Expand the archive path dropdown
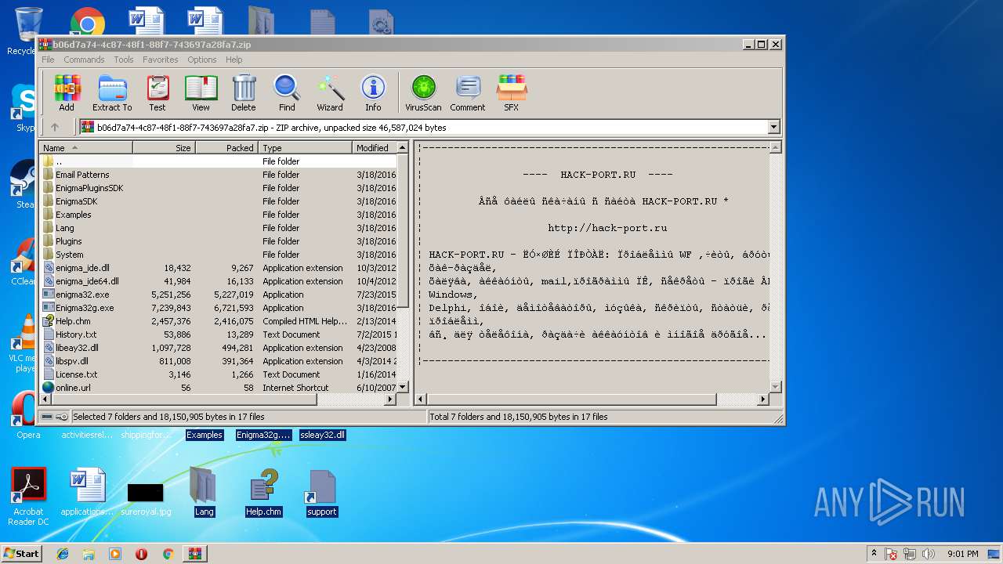Screen dimensions: 1003x564 point(774,127)
